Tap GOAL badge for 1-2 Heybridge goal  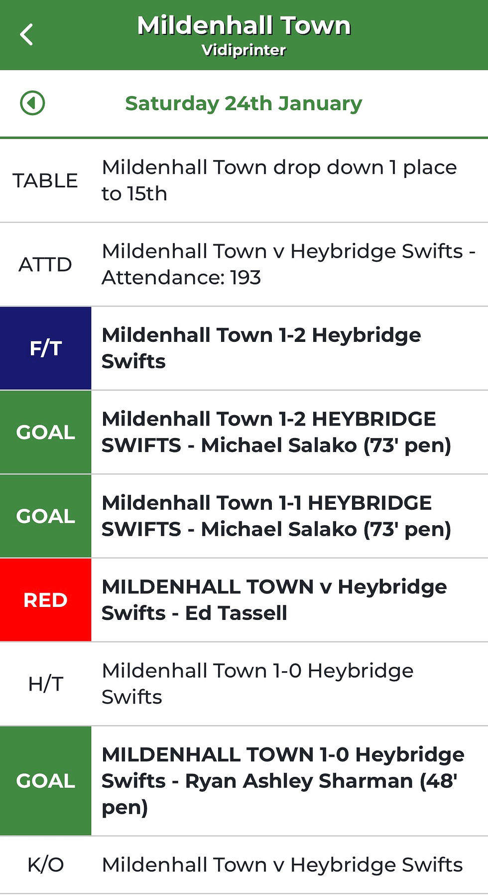click(45, 432)
